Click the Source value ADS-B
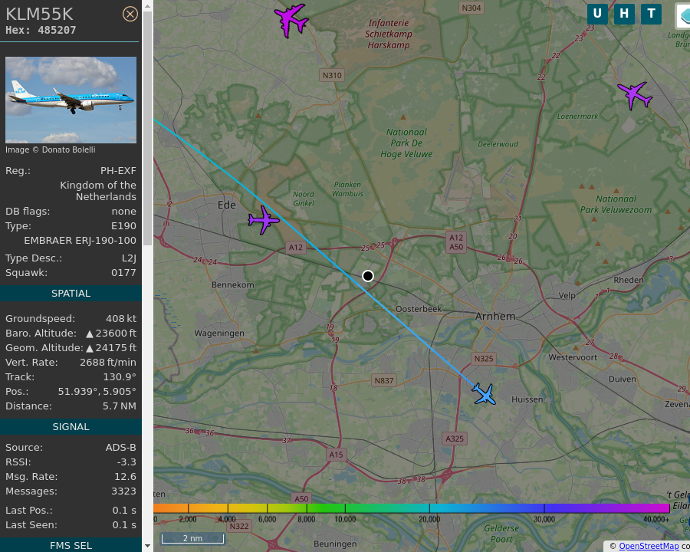The image size is (690, 552). [120, 447]
